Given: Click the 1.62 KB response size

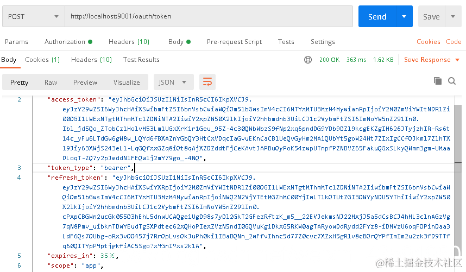Looking at the screenshot, I should point(383,60).
